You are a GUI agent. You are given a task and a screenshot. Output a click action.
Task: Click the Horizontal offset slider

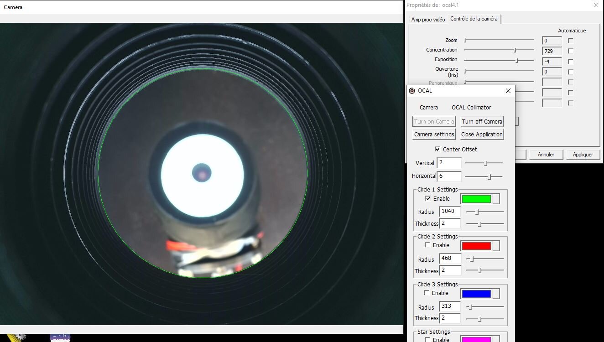point(484,176)
